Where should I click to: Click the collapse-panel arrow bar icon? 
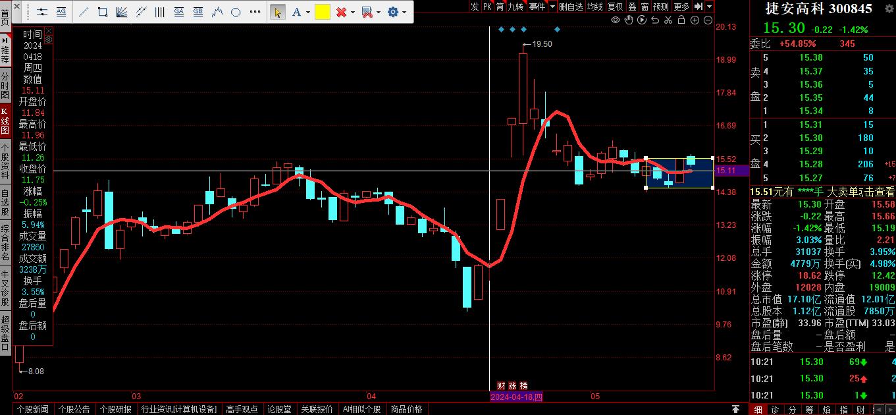[x=698, y=6]
